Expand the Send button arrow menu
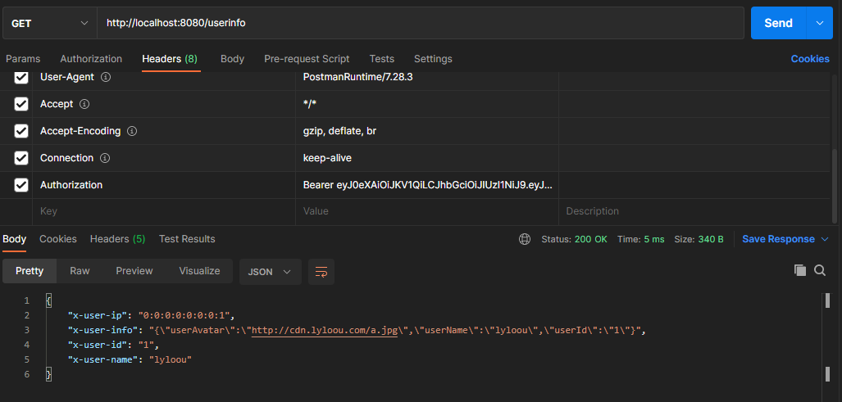842x402 pixels. click(x=820, y=23)
